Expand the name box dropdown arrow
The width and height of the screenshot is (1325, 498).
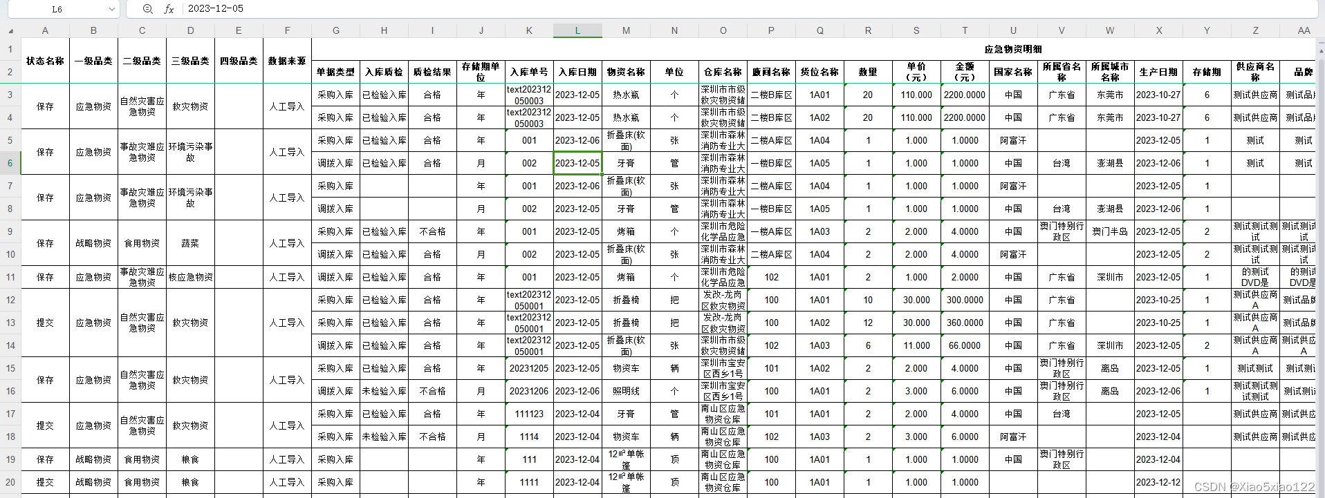pos(112,9)
